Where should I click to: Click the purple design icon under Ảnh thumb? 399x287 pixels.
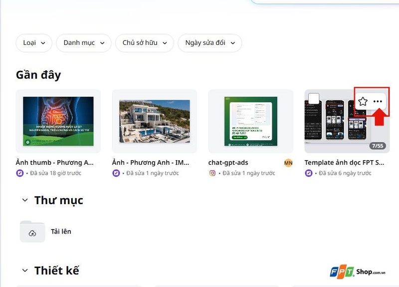pos(20,173)
